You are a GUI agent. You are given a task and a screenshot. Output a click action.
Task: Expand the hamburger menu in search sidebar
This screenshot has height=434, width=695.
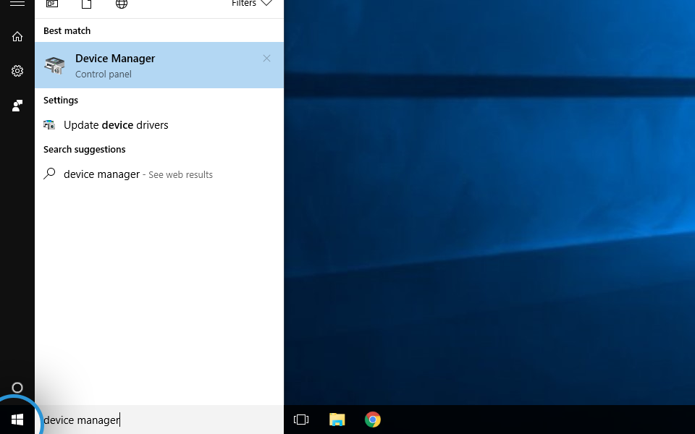pyautogui.click(x=17, y=3)
